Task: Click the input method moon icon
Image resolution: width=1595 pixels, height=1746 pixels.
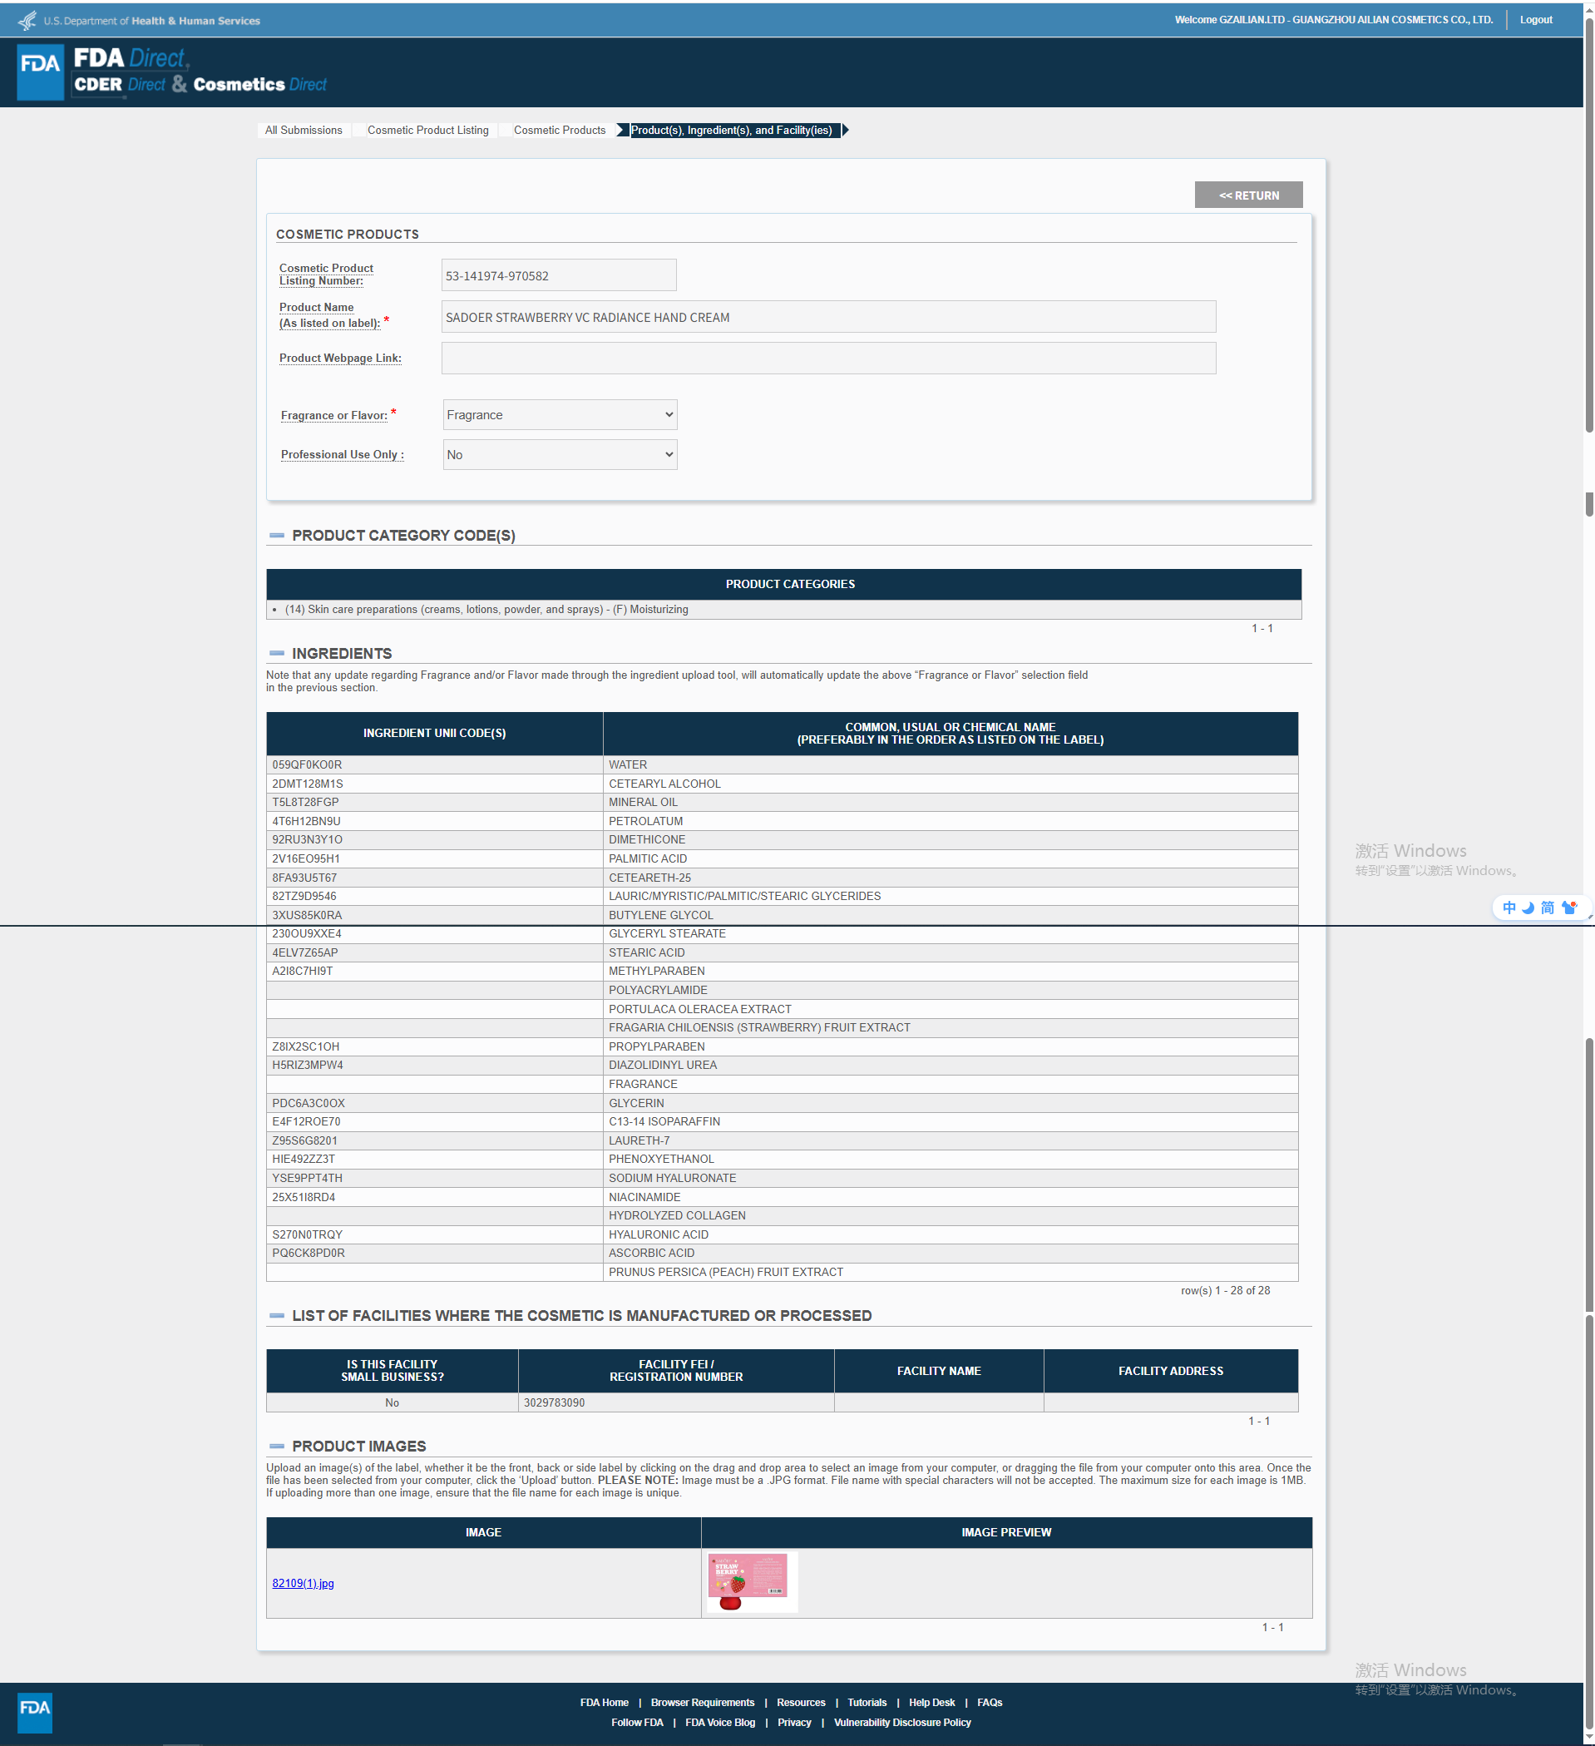Action: 1528,908
